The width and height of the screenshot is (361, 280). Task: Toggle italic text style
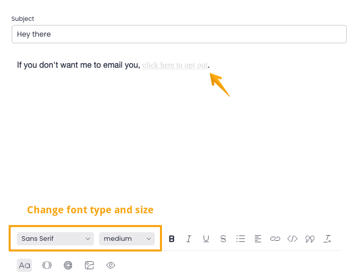(x=189, y=238)
